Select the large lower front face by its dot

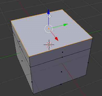pos(61,72)
